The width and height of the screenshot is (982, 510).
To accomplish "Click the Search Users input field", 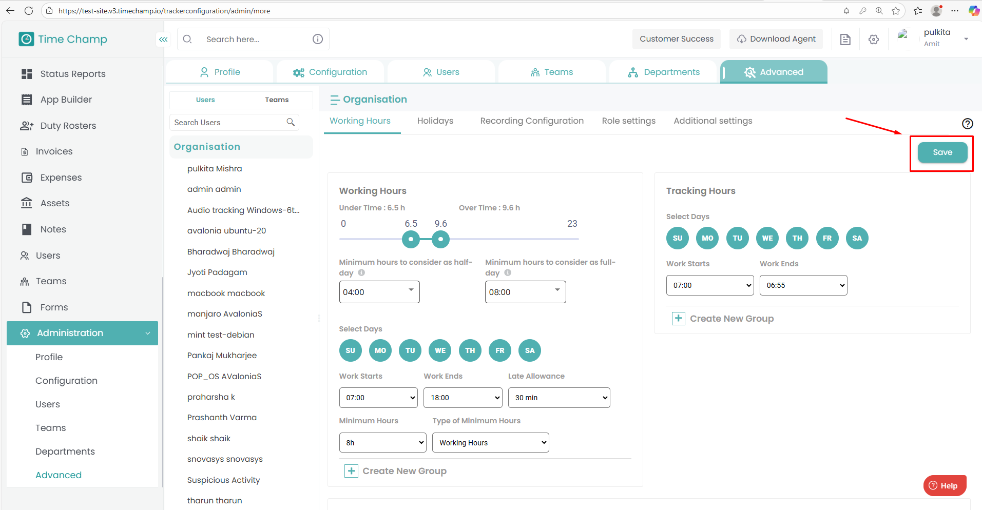I will pyautogui.click(x=228, y=123).
